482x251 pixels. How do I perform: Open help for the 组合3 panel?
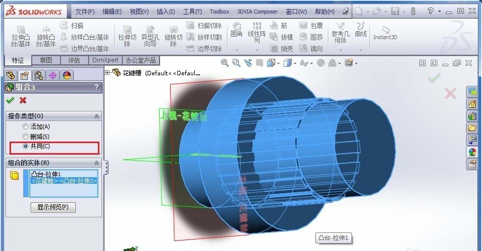tap(96, 87)
